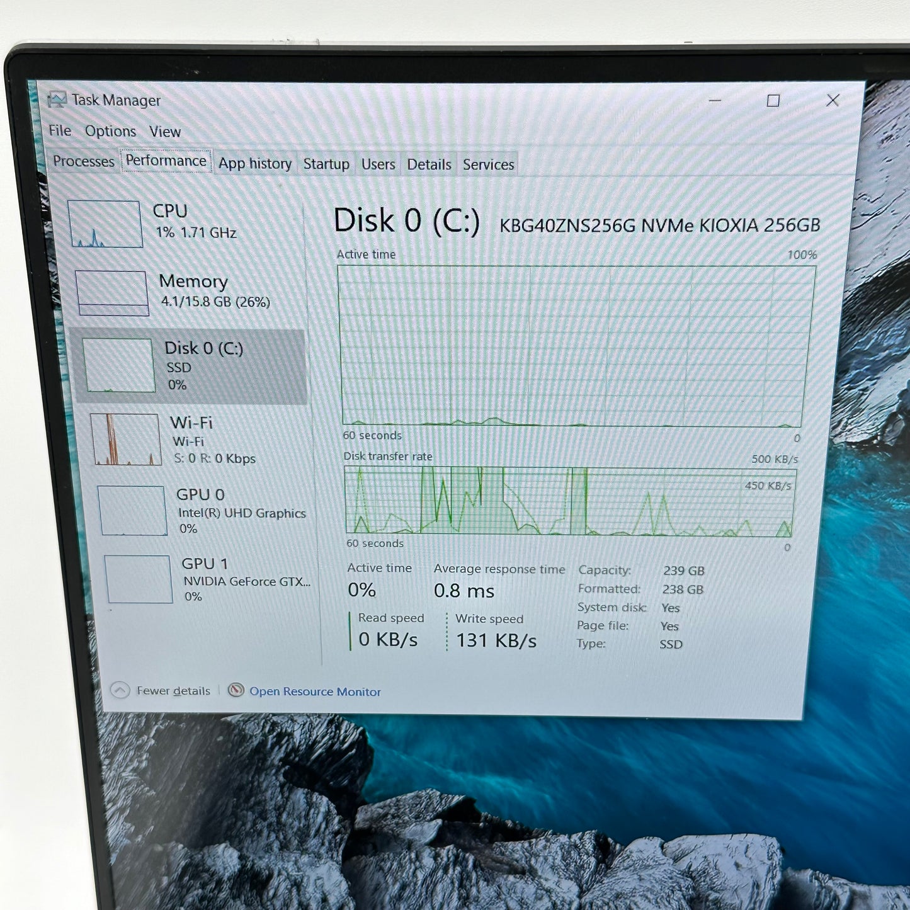Screen dimensions: 910x910
Task: Click the Formatted 238 GB value
Action: click(683, 589)
